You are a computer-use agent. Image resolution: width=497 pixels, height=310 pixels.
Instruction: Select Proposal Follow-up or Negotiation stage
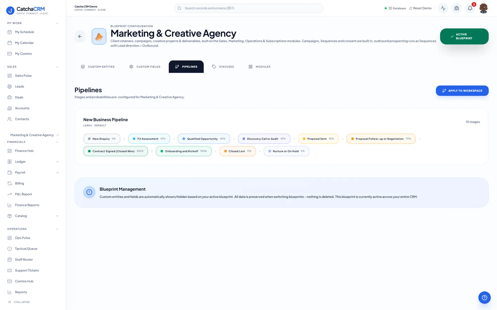point(381,139)
